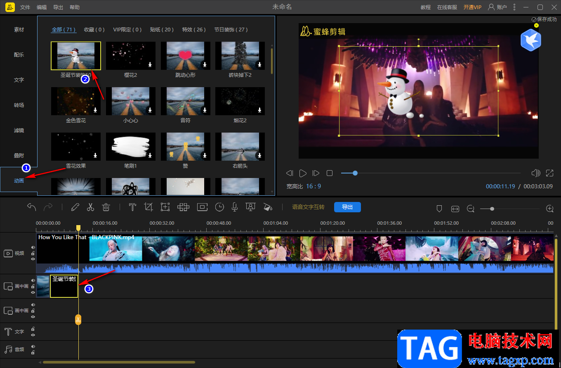Select the crop tool icon
The image size is (561, 368).
(x=148, y=207)
